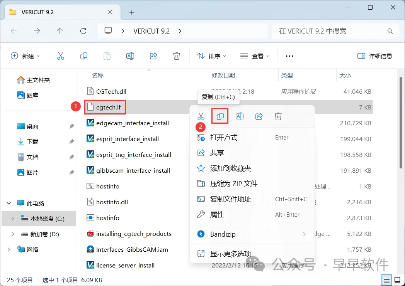This screenshot has height=286, width=405.
Task: Click the Delete trash icon in the toolbar
Action: click(176, 56)
